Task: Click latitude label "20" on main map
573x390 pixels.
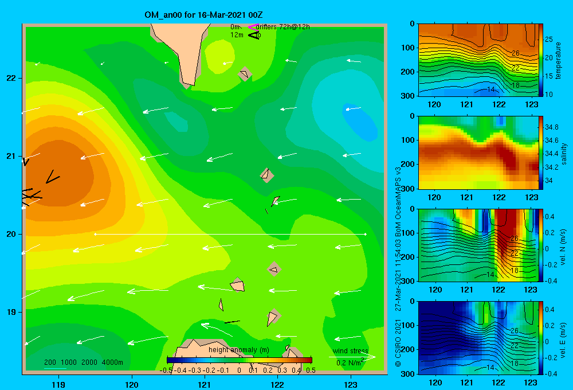Action: (x=11, y=234)
